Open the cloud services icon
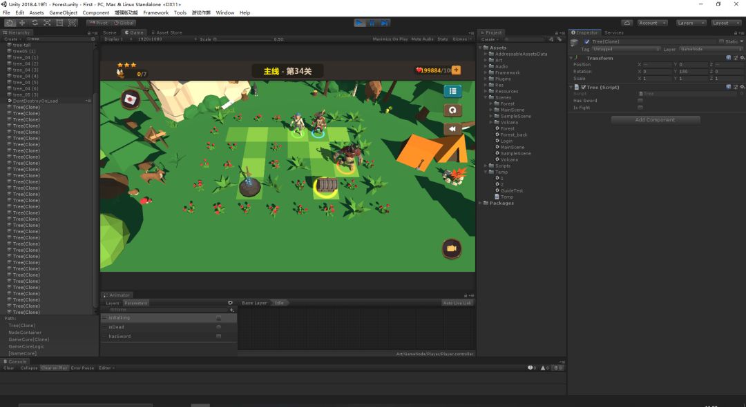Screen dimensions: 746x407 (627, 23)
